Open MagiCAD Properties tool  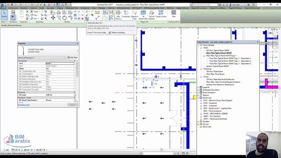(126, 14)
